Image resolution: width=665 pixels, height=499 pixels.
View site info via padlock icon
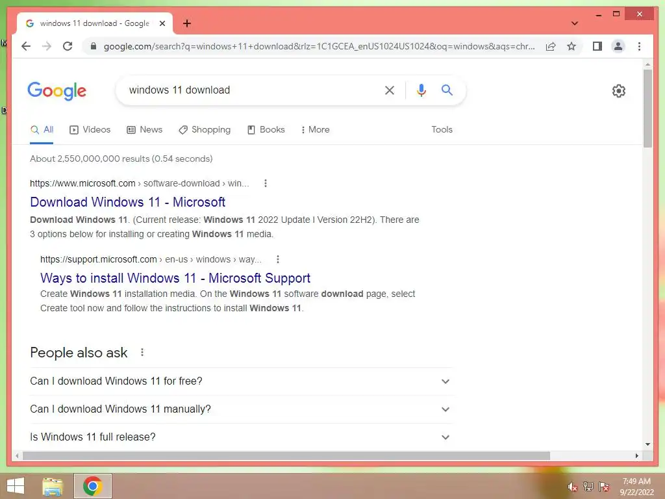tap(94, 46)
